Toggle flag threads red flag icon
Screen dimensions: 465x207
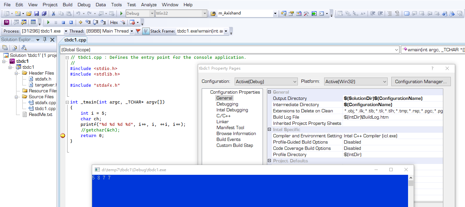tap(138, 31)
